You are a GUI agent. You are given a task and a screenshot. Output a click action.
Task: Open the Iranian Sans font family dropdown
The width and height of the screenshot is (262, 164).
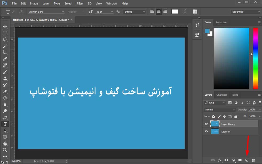46,12
